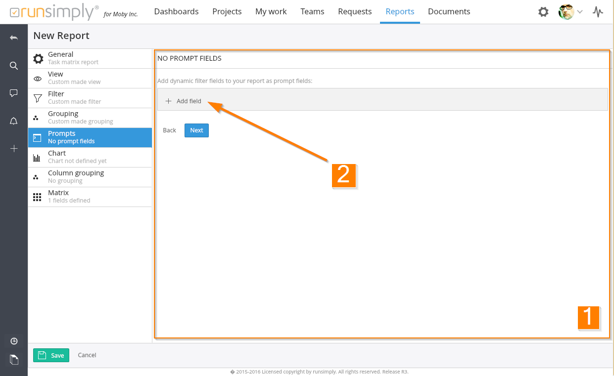Image resolution: width=614 pixels, height=376 pixels.
Task: Open the comments speech bubble icon
Action: 14,93
